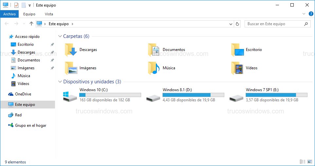The height and width of the screenshot is (166, 315).
Task: Select Este equipo in the navigation pane
Action: (28, 105)
